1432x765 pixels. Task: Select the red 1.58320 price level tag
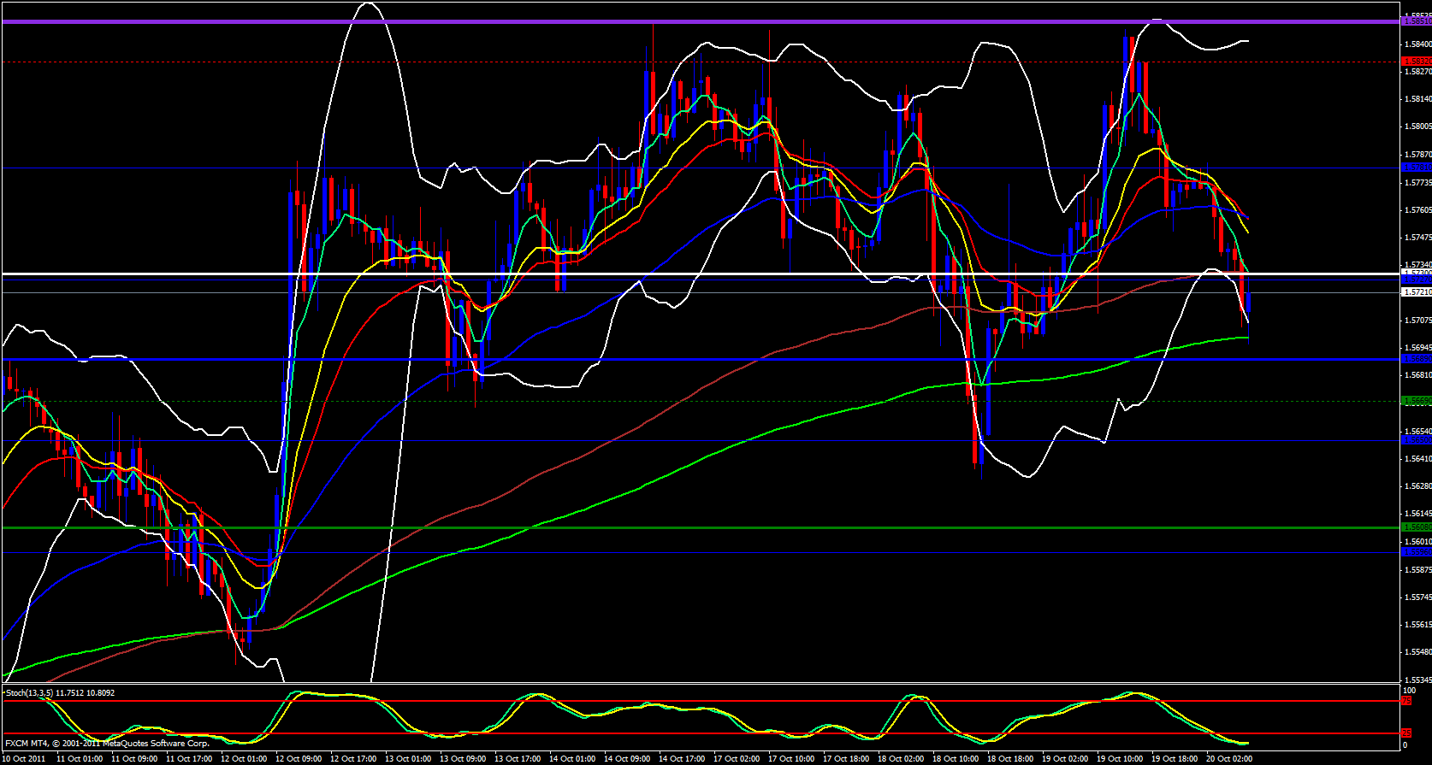point(1417,62)
